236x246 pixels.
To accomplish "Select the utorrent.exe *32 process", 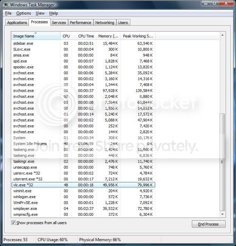I will (83, 179).
